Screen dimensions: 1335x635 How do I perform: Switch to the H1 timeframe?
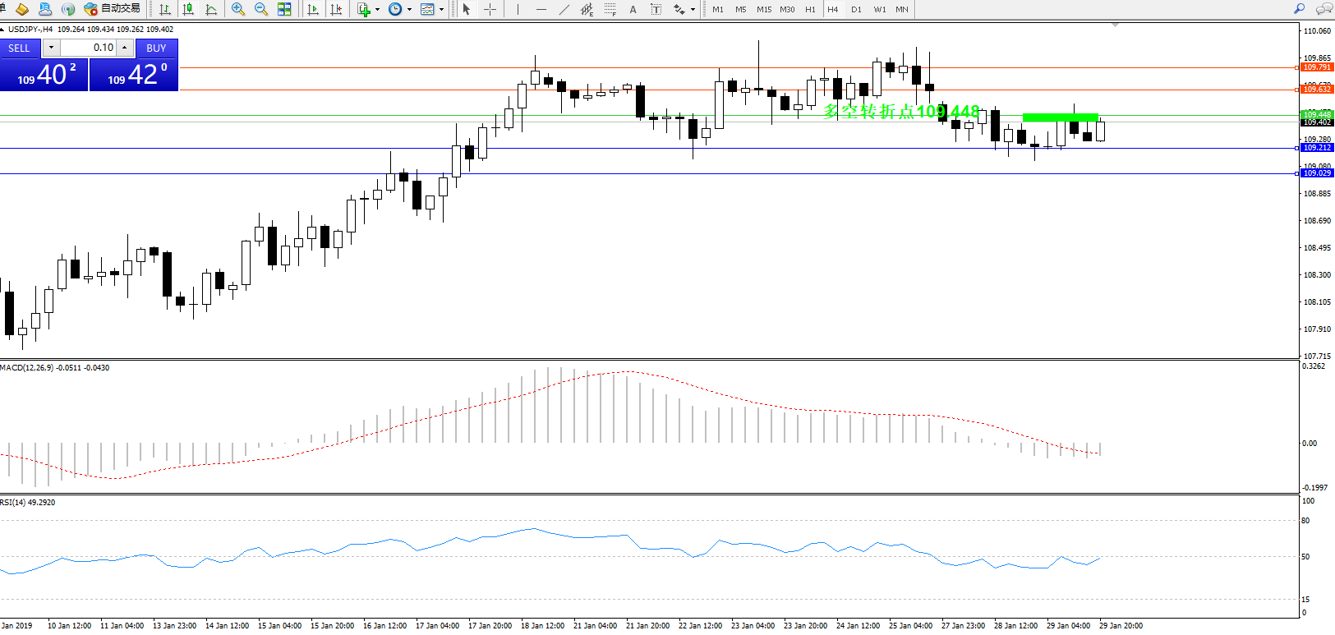810,9
